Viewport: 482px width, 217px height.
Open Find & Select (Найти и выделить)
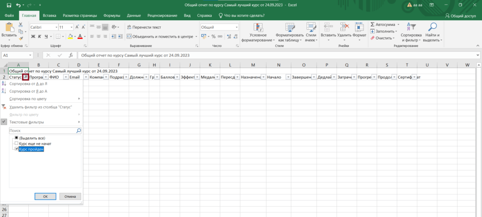432,32
